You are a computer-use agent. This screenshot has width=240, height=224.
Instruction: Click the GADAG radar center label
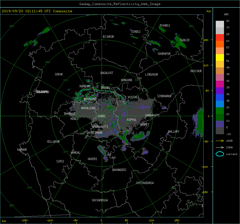pos(102,116)
